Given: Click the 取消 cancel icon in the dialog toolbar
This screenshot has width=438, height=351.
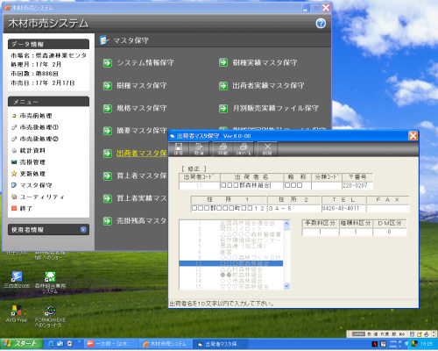Looking at the screenshot, I should [x=199, y=149].
